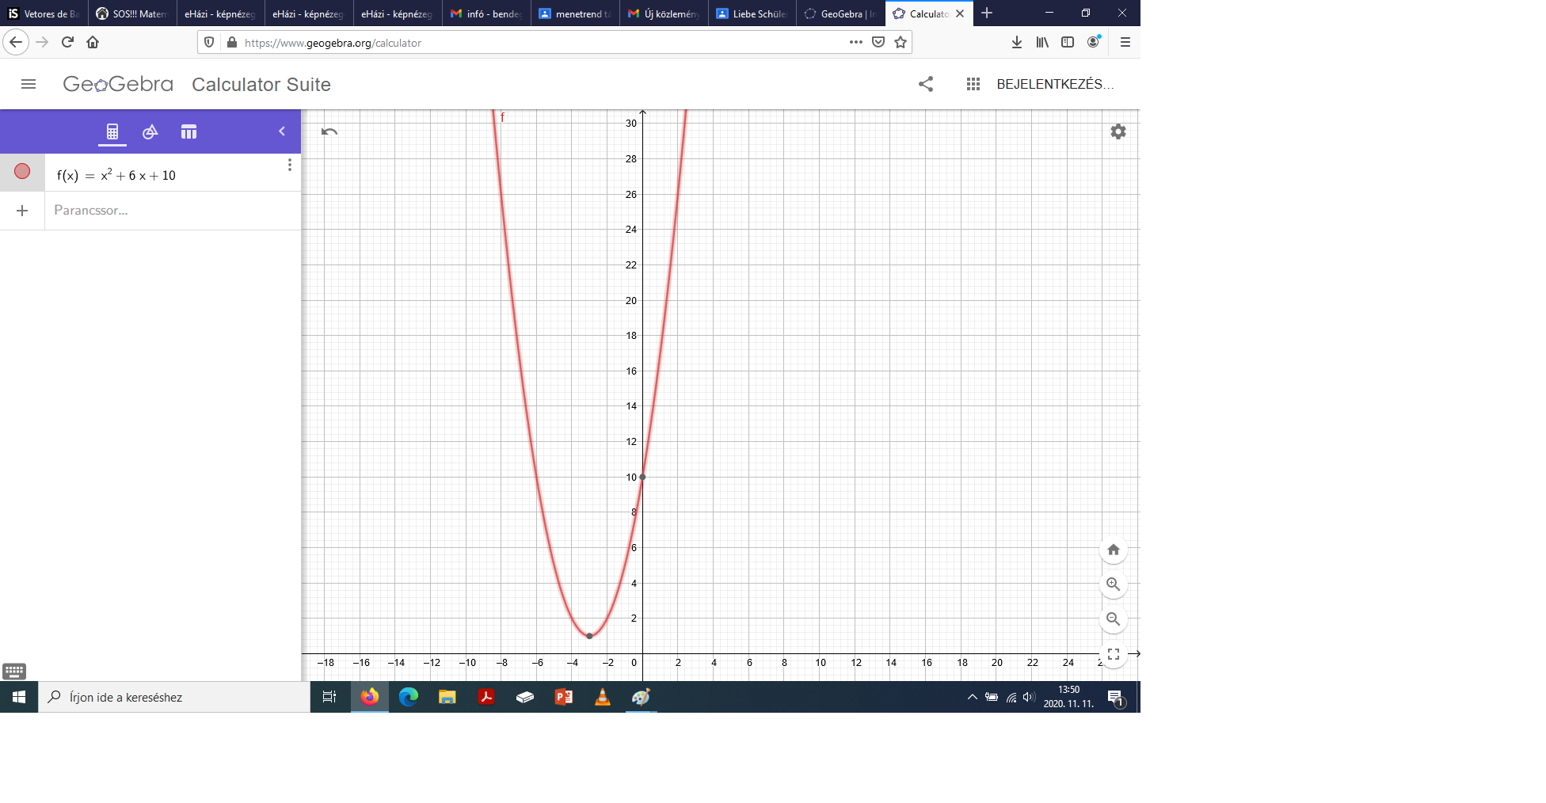Reset graph to home standard view

coord(1113,550)
